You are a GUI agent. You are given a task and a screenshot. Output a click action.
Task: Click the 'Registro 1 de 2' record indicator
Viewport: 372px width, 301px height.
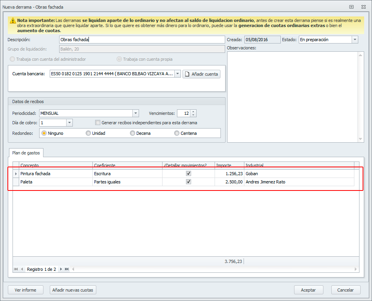click(x=42, y=269)
